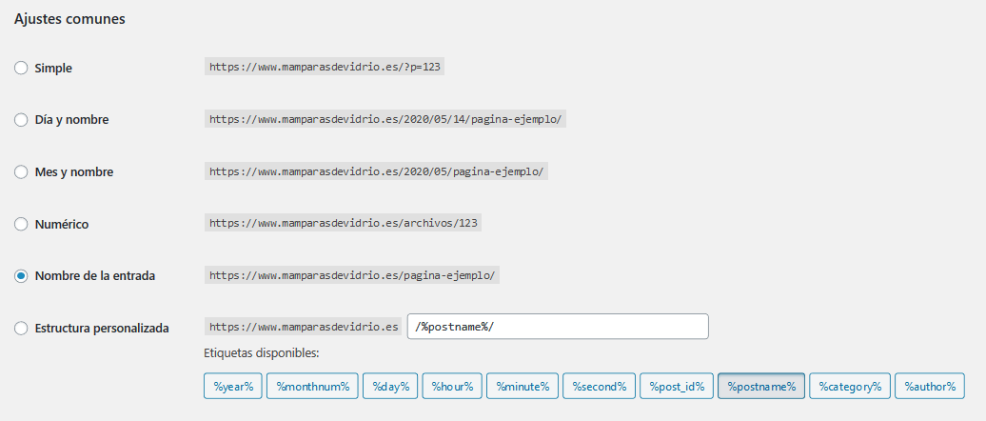Choose the Estructura personalizada radio option
This screenshot has width=986, height=421.
[x=21, y=328]
